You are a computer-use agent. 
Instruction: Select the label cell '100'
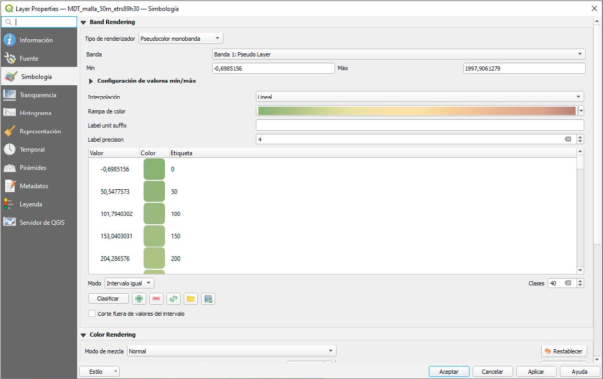coord(176,214)
